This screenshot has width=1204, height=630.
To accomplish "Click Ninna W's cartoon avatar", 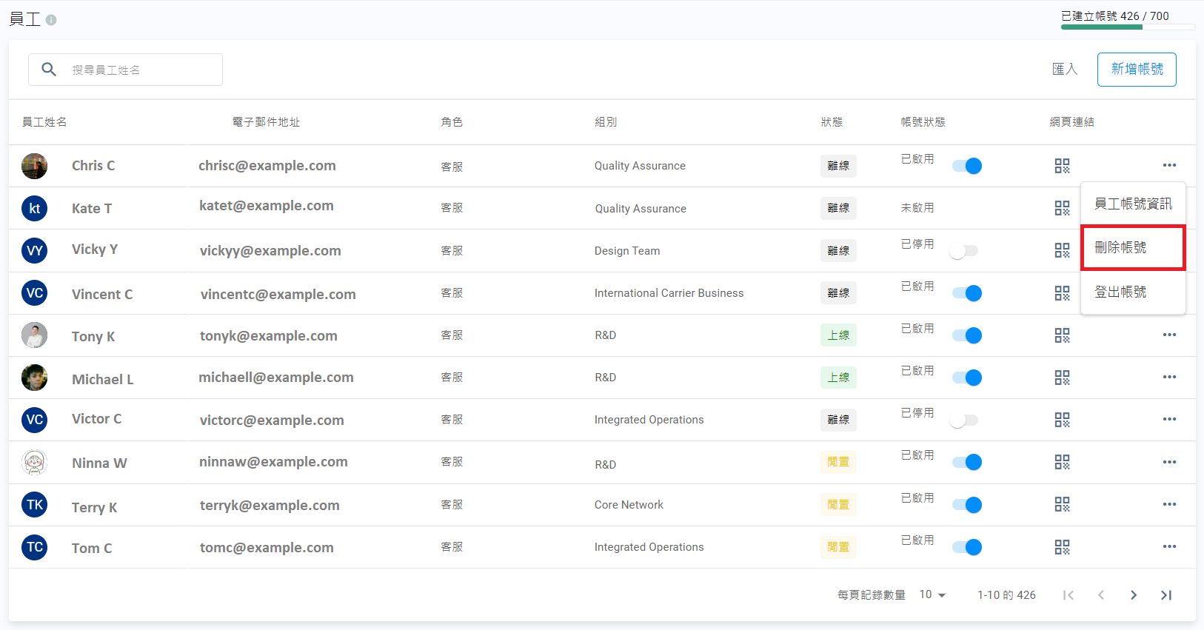I will (34, 463).
